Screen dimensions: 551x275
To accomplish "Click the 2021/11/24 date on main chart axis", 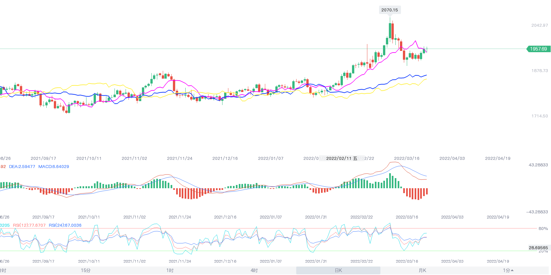I will pyautogui.click(x=180, y=159).
